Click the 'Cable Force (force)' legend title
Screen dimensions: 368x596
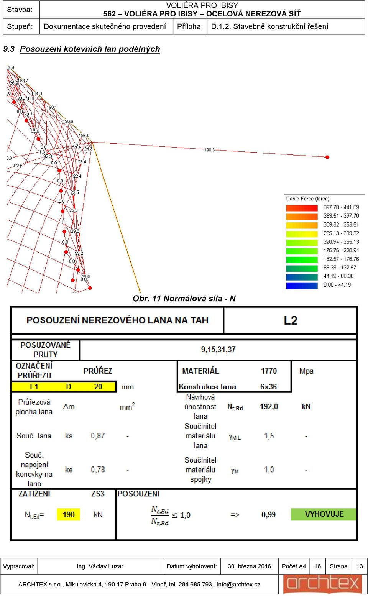tap(307, 199)
